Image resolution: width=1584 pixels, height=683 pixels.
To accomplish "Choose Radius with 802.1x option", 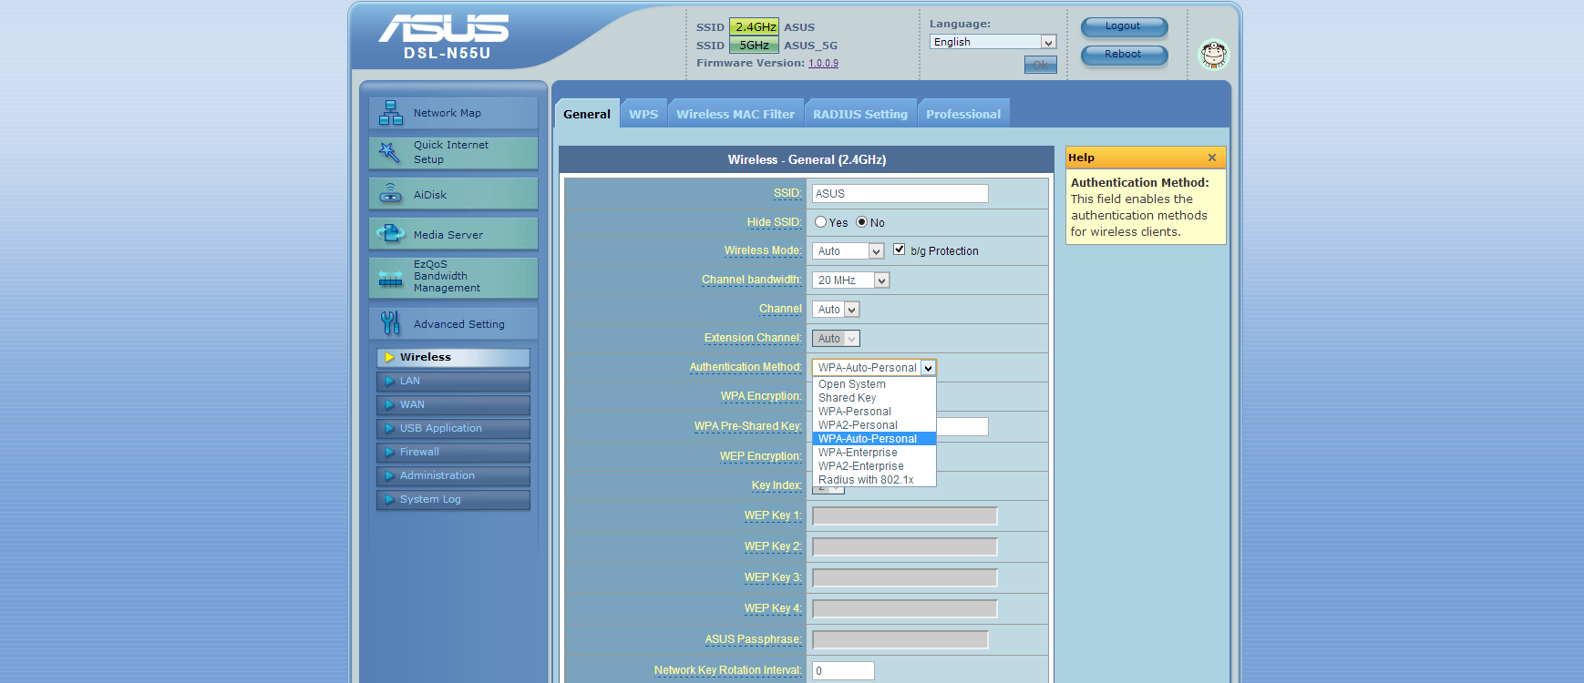I will pyautogui.click(x=874, y=480).
